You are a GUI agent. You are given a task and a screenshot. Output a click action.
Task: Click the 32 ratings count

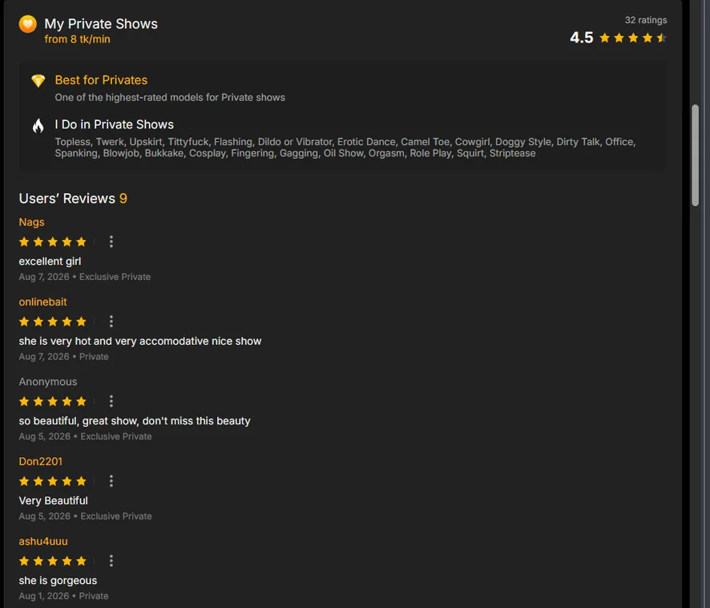(x=646, y=20)
